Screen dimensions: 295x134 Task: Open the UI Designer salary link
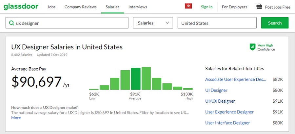click(x=216, y=90)
